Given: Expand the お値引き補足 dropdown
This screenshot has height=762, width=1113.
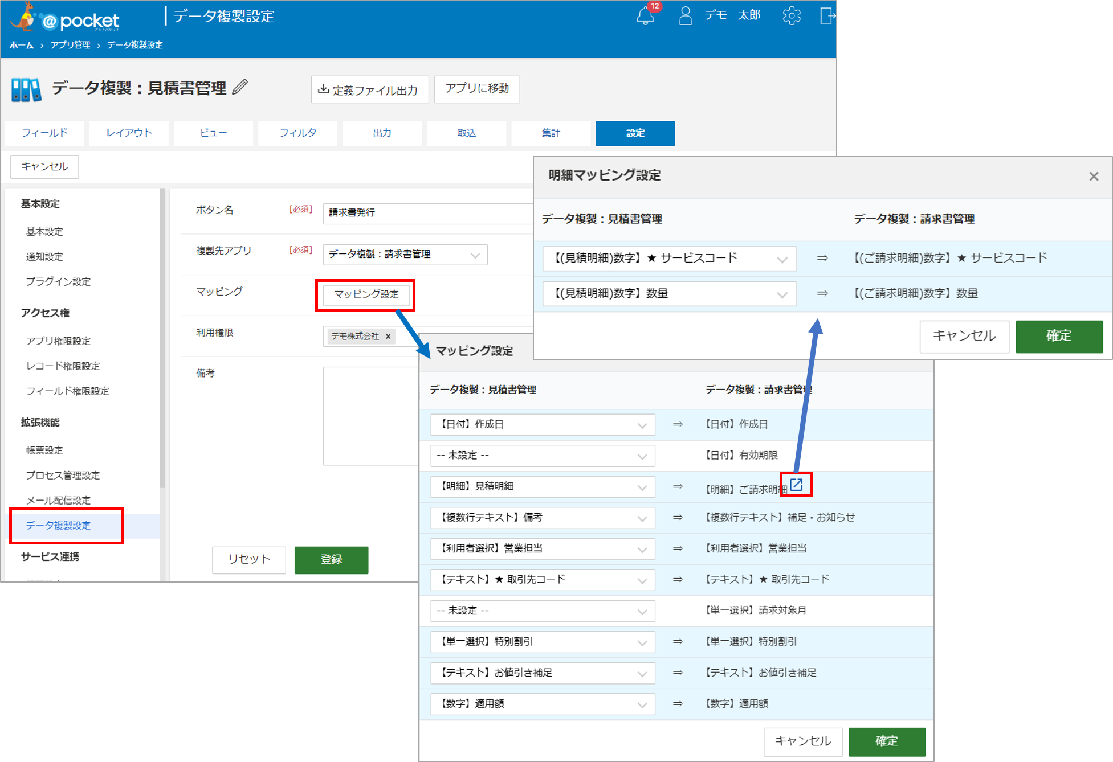Looking at the screenshot, I should point(543,673).
